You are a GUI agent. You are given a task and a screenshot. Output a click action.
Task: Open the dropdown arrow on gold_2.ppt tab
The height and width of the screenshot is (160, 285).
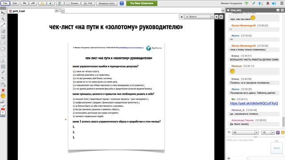coord(57,11)
